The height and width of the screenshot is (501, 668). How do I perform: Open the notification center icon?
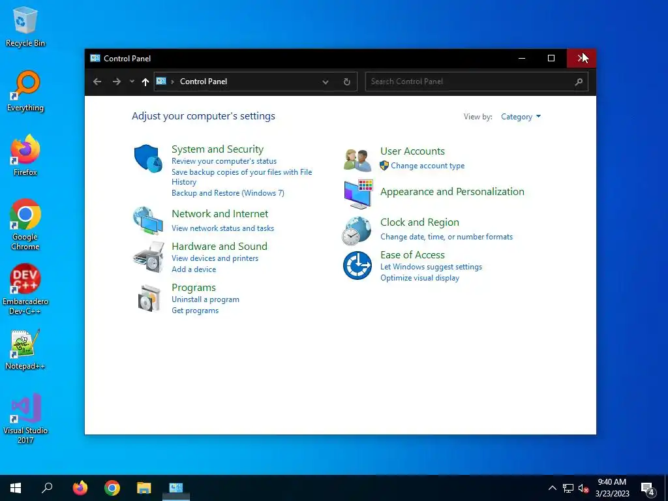point(648,489)
